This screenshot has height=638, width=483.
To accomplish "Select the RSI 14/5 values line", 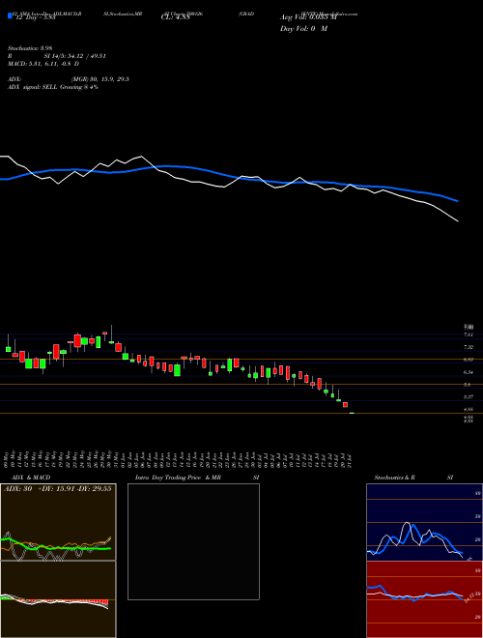I will click(x=57, y=56).
